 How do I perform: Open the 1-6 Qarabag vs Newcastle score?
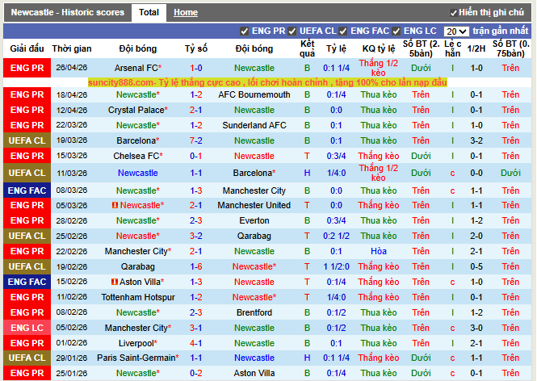point(196,266)
